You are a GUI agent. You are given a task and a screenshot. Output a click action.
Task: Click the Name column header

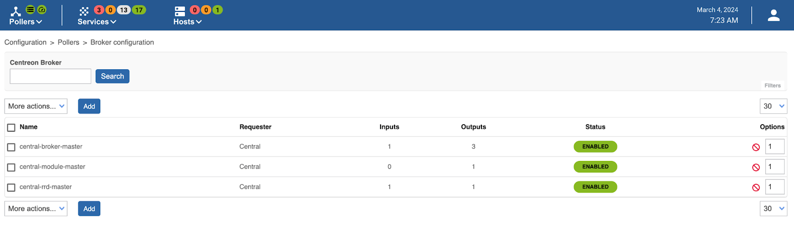point(29,127)
